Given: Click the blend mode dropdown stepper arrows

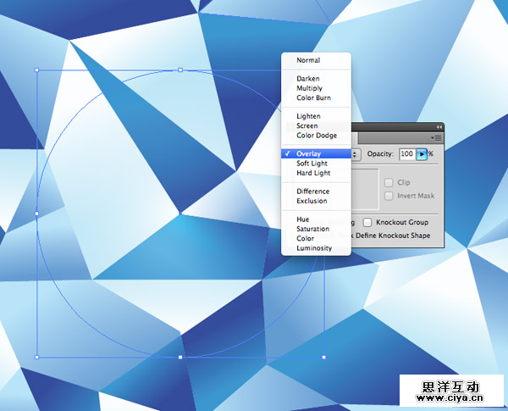Looking at the screenshot, I should pos(356,154).
